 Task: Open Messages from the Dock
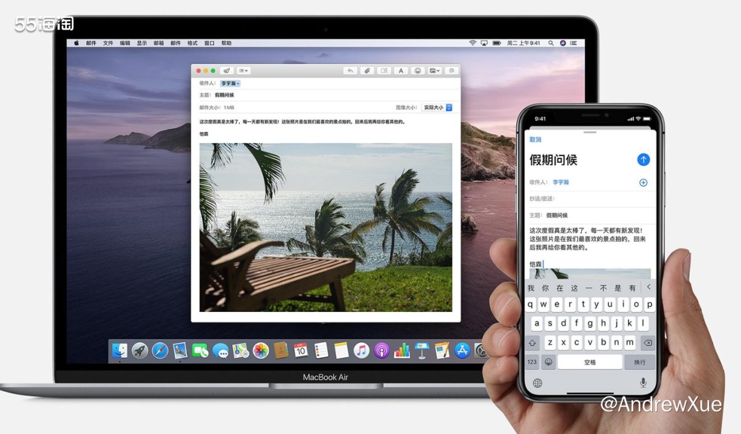(x=220, y=351)
